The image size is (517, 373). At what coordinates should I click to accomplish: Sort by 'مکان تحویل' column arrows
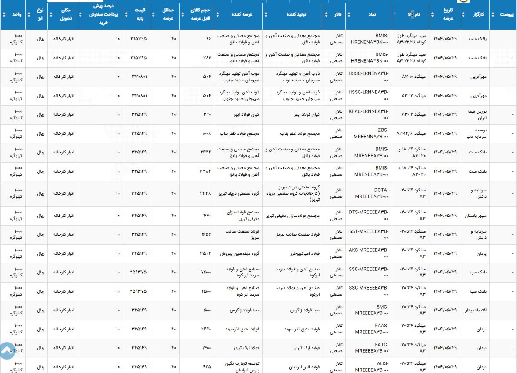point(51,14)
